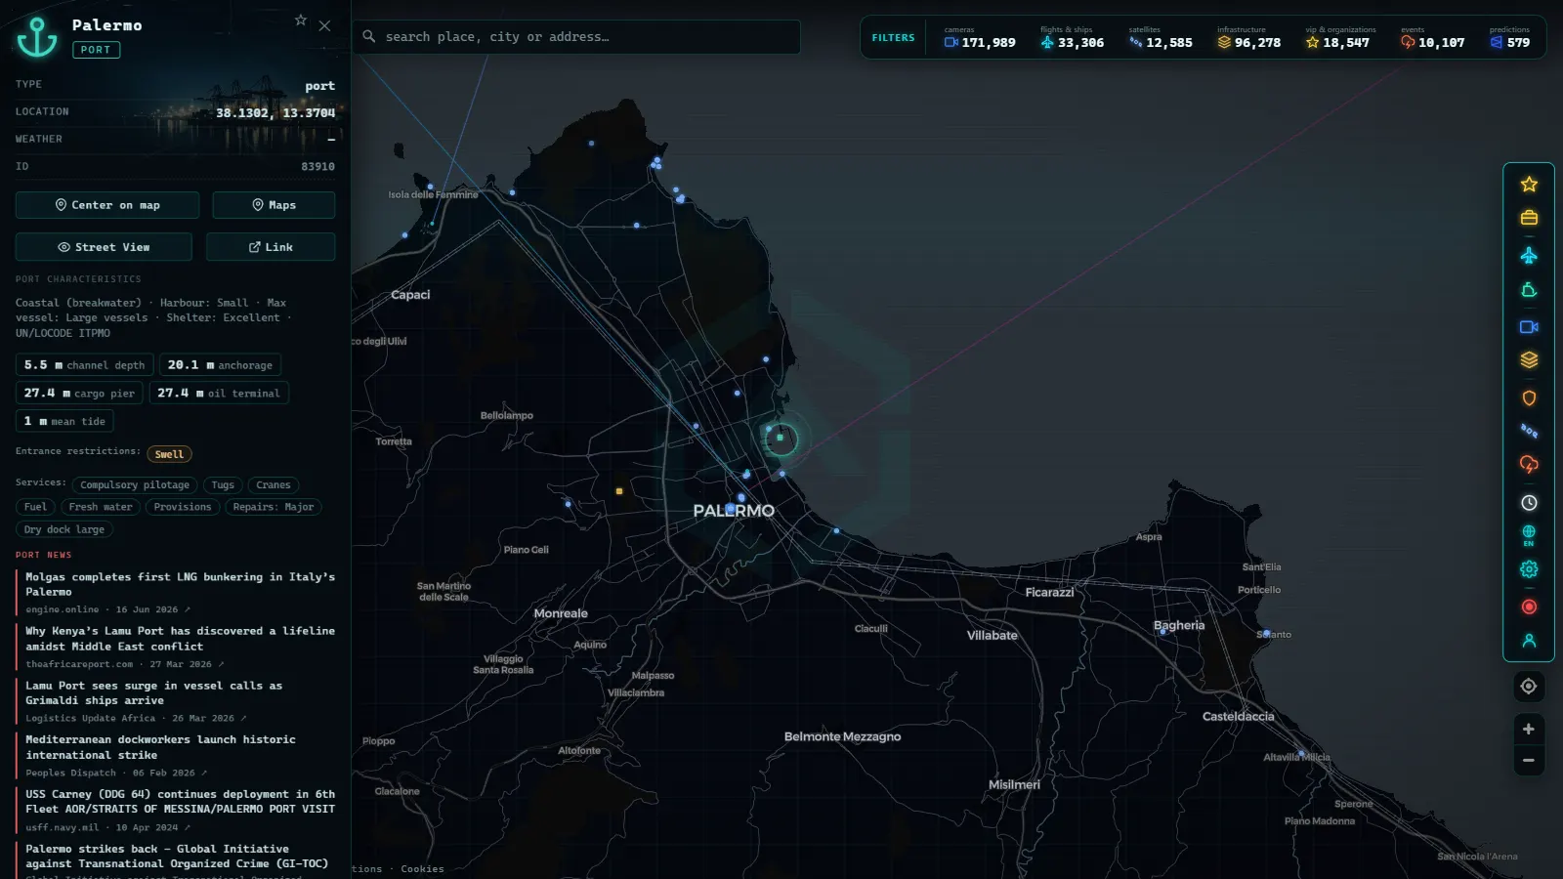Open settings gear in the right sidebar
1563x879 pixels.
pos(1529,569)
